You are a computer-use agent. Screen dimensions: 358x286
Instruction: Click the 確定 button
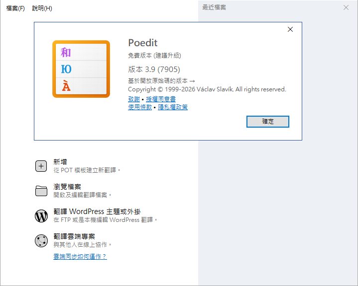[x=267, y=122]
